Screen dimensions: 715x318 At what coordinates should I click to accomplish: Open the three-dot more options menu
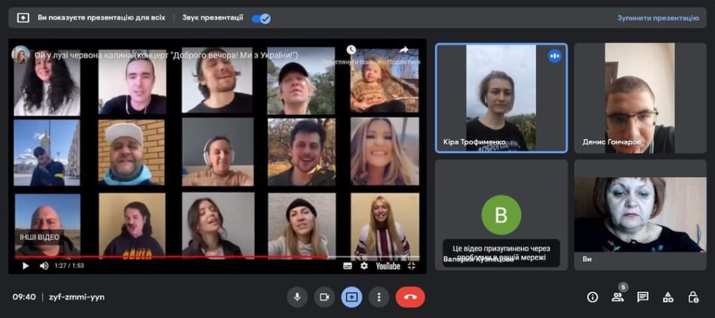click(378, 297)
